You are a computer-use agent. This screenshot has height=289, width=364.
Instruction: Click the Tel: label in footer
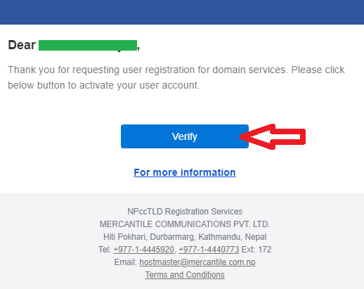pyautogui.click(x=105, y=250)
